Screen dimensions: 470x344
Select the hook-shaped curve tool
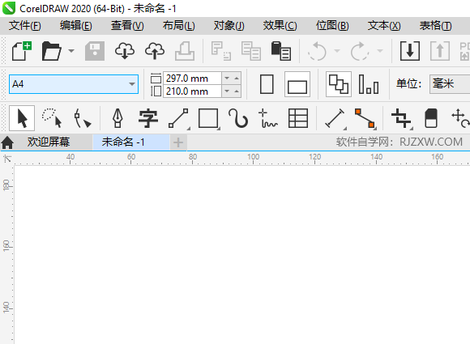(238, 118)
